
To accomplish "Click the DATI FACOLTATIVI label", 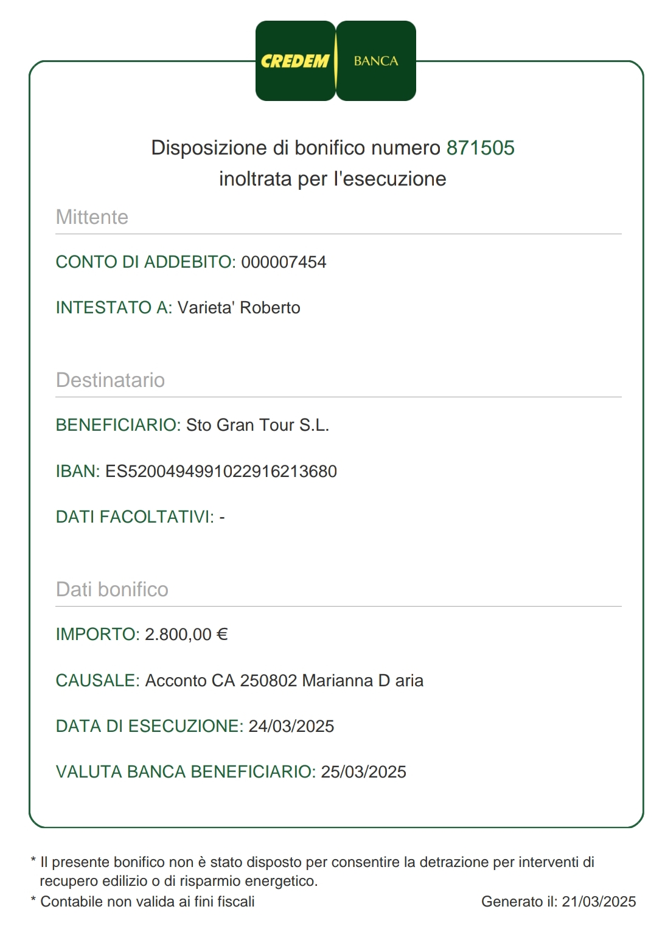I will pyautogui.click(x=134, y=517).
